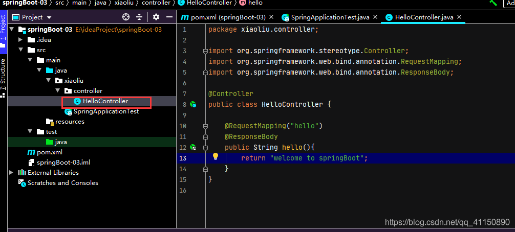Collapse the controller package arrow
The image size is (515, 232).
[x=58, y=91]
